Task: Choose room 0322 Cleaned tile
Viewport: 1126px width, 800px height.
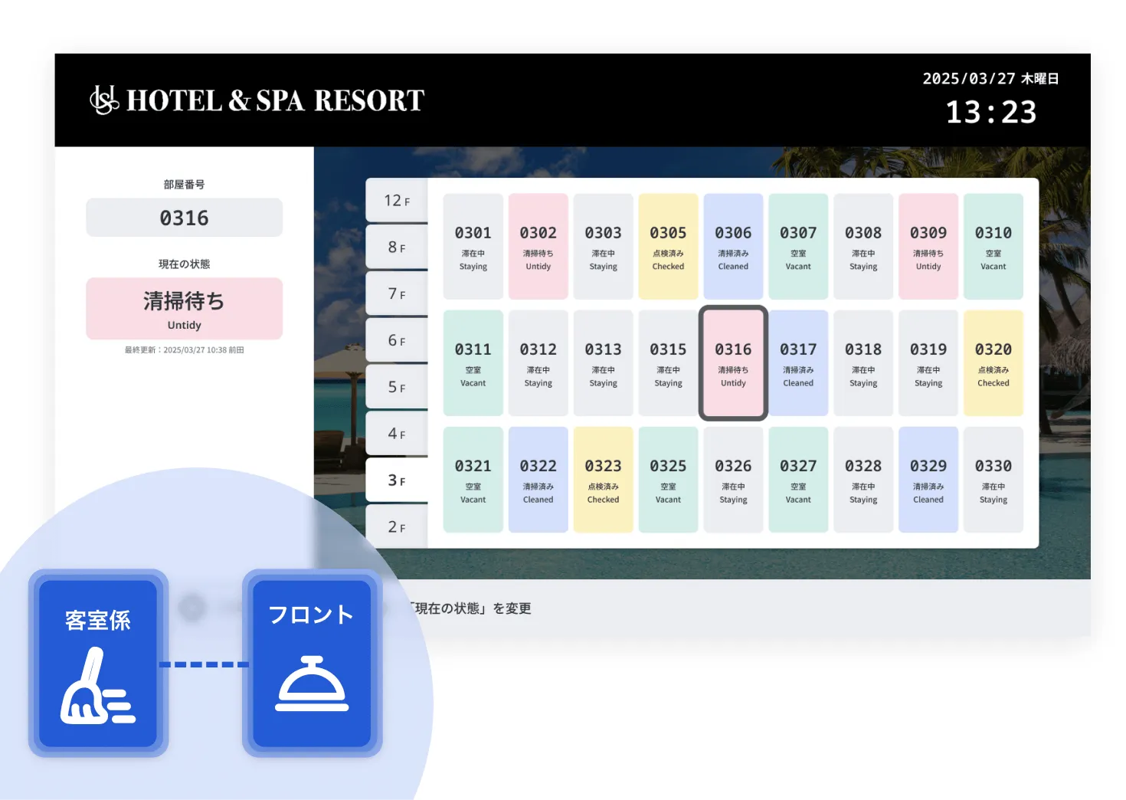Action: 538,480
